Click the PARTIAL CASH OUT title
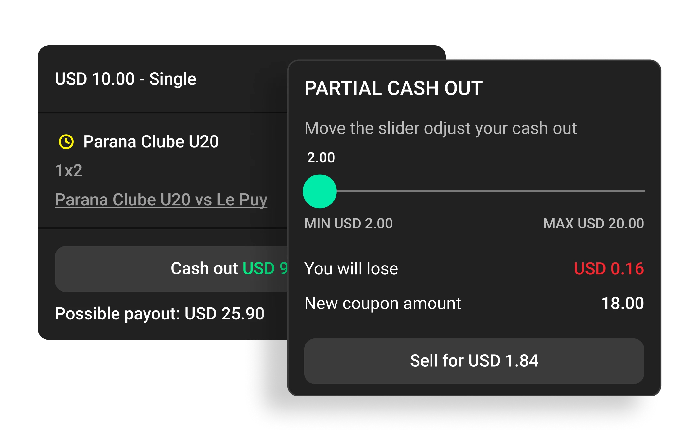 [x=393, y=88]
